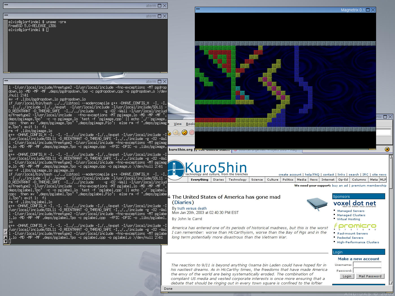Viewport: 395px width, 296px height.
Task: Click the browser Forward arrow icon
Action: pos(176,132)
